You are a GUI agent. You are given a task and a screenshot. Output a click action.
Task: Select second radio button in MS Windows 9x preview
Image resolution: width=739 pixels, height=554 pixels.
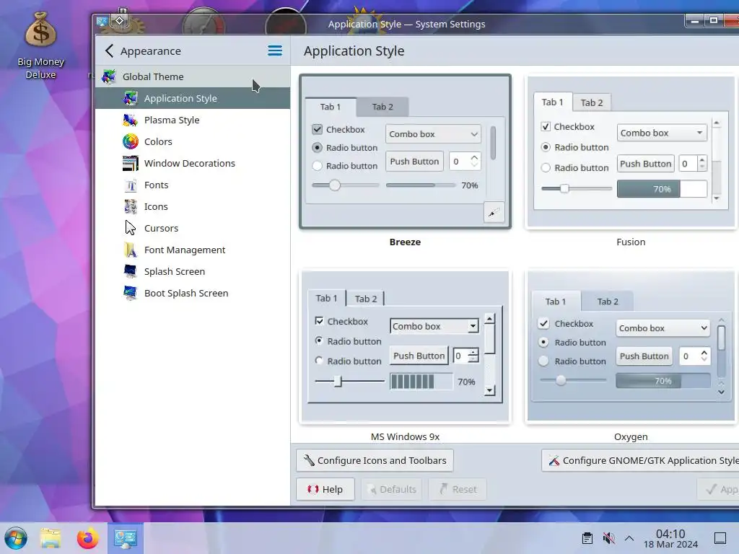pos(319,361)
